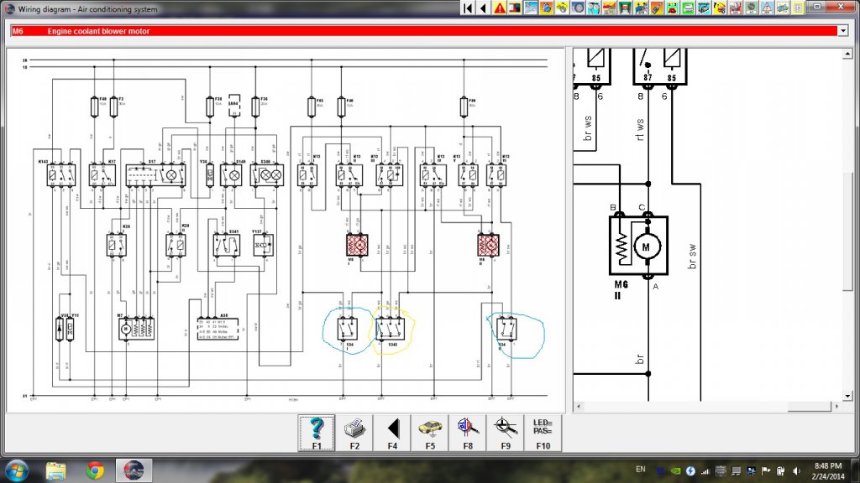
Task: Open Windows Explorer folder on the taskbar
Action: (x=56, y=470)
